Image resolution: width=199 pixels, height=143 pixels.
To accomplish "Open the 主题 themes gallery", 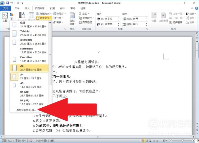I will [5, 18].
